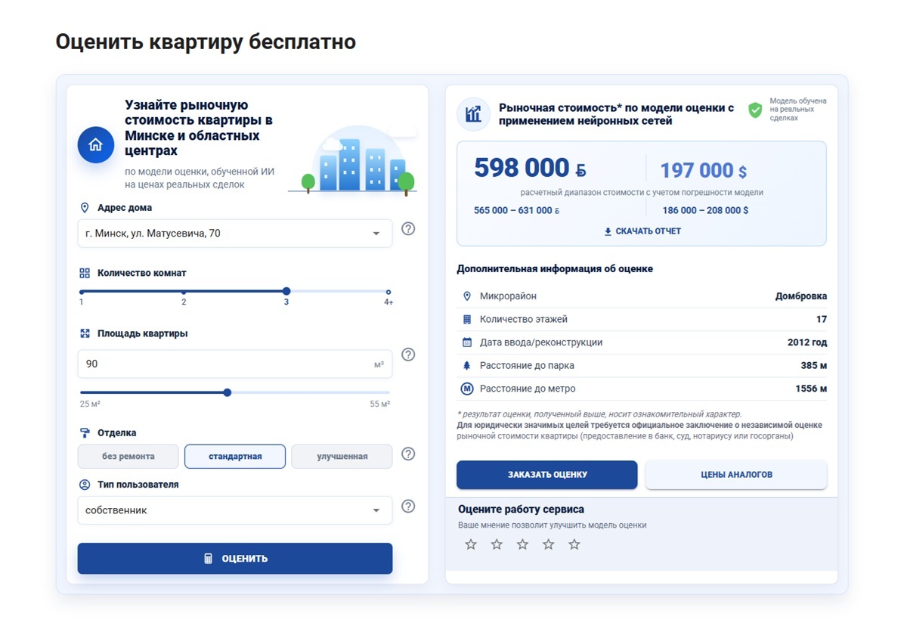Click help icon next to address field
907x632 pixels.
tap(408, 228)
